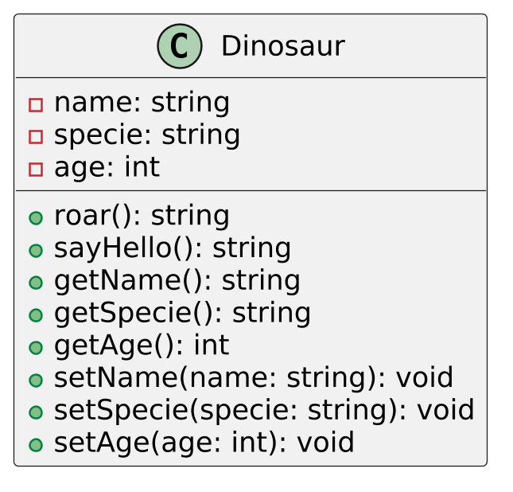Click the public circle icon beside setSpecie

click(35, 412)
